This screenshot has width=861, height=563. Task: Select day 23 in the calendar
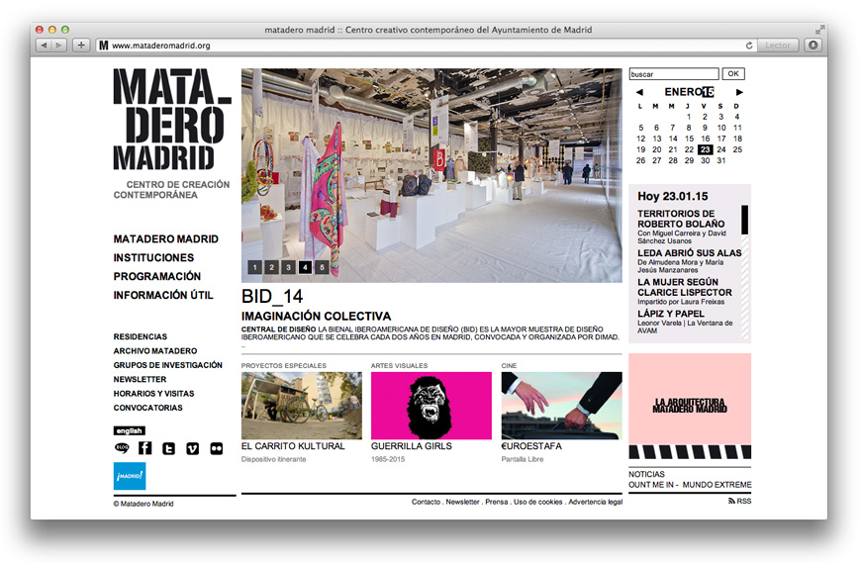[705, 149]
